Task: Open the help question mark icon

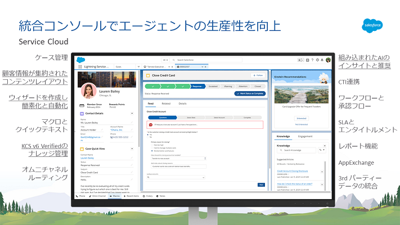Action: [x=312, y=60]
